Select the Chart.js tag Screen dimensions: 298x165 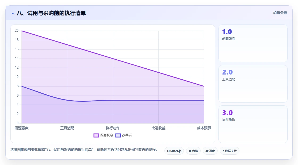point(174,151)
